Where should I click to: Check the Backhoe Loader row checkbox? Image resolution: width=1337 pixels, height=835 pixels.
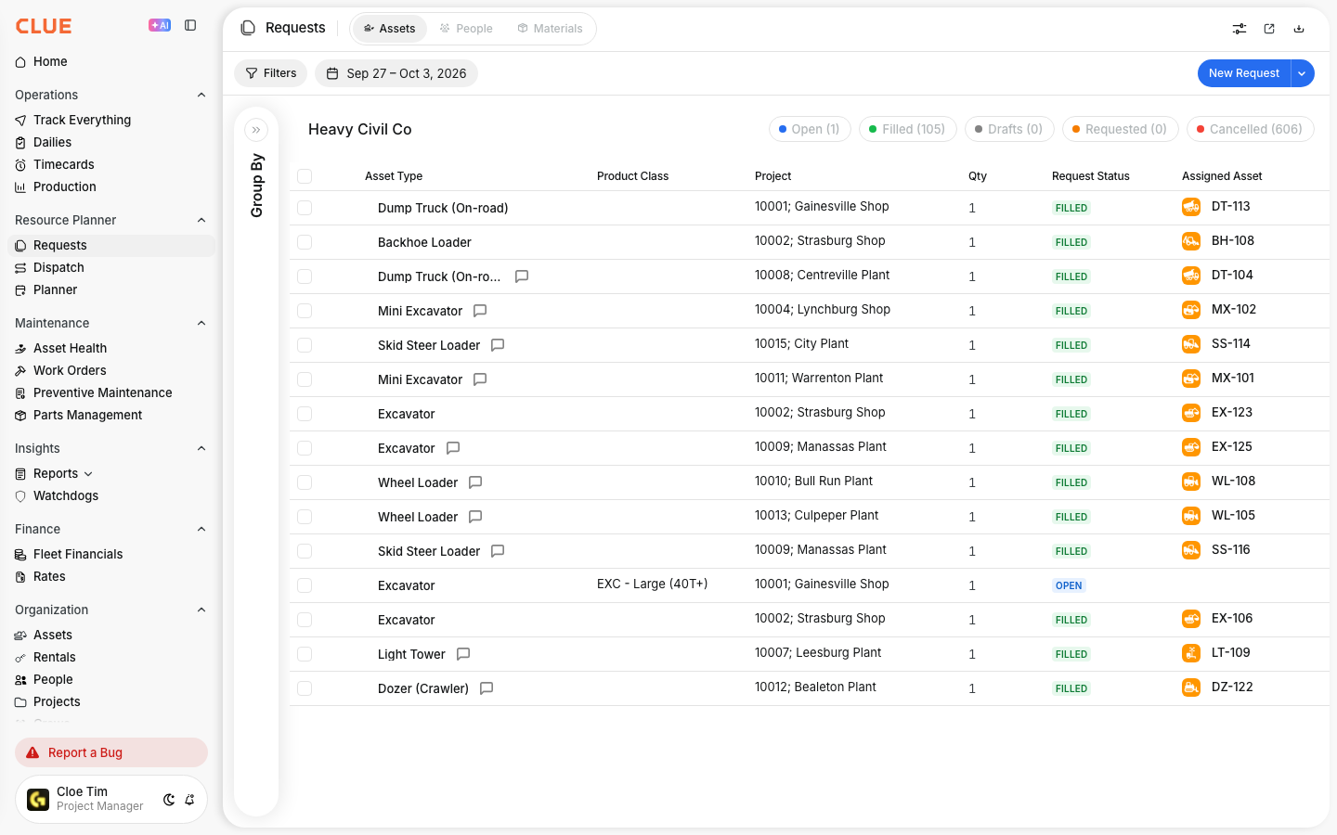pos(305,242)
